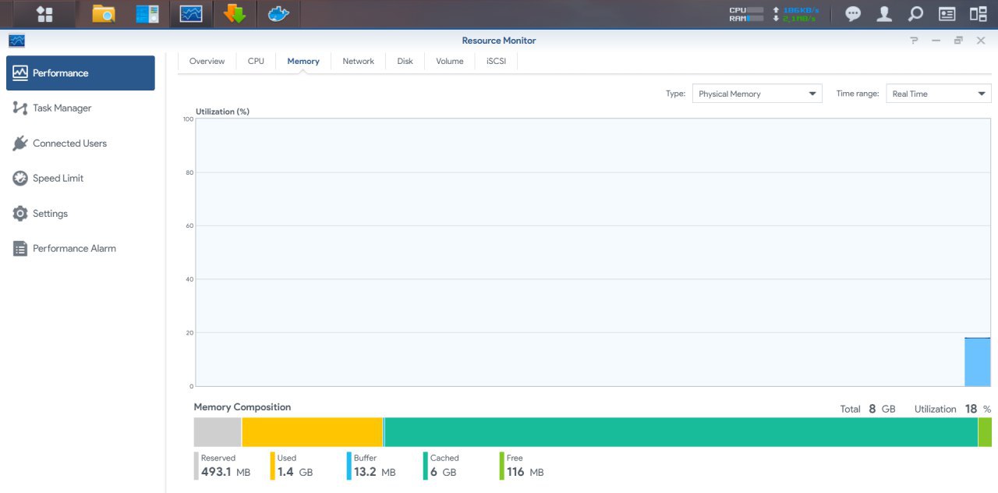Screen dimensions: 998x493
Task: Click the upload/download speed indicator
Action: click(x=795, y=14)
